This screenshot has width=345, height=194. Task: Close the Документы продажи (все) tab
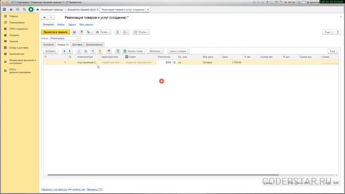(x=98, y=10)
